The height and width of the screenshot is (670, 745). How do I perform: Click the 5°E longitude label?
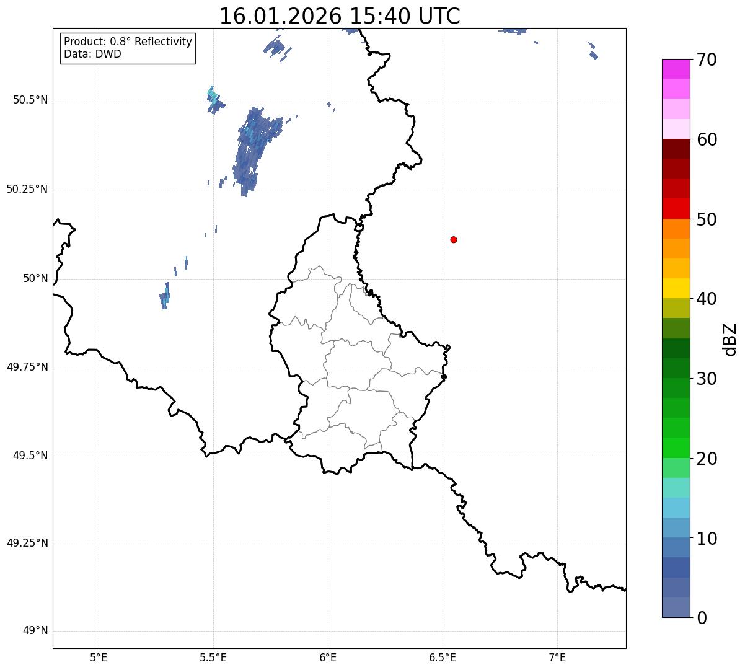[99, 657]
